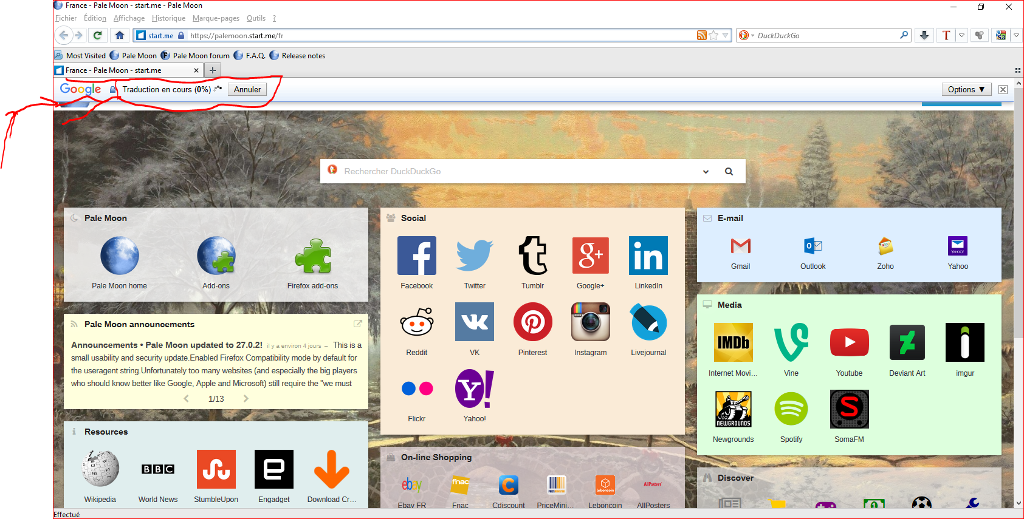
Task: Open the SomaFM icon
Action: click(x=850, y=409)
